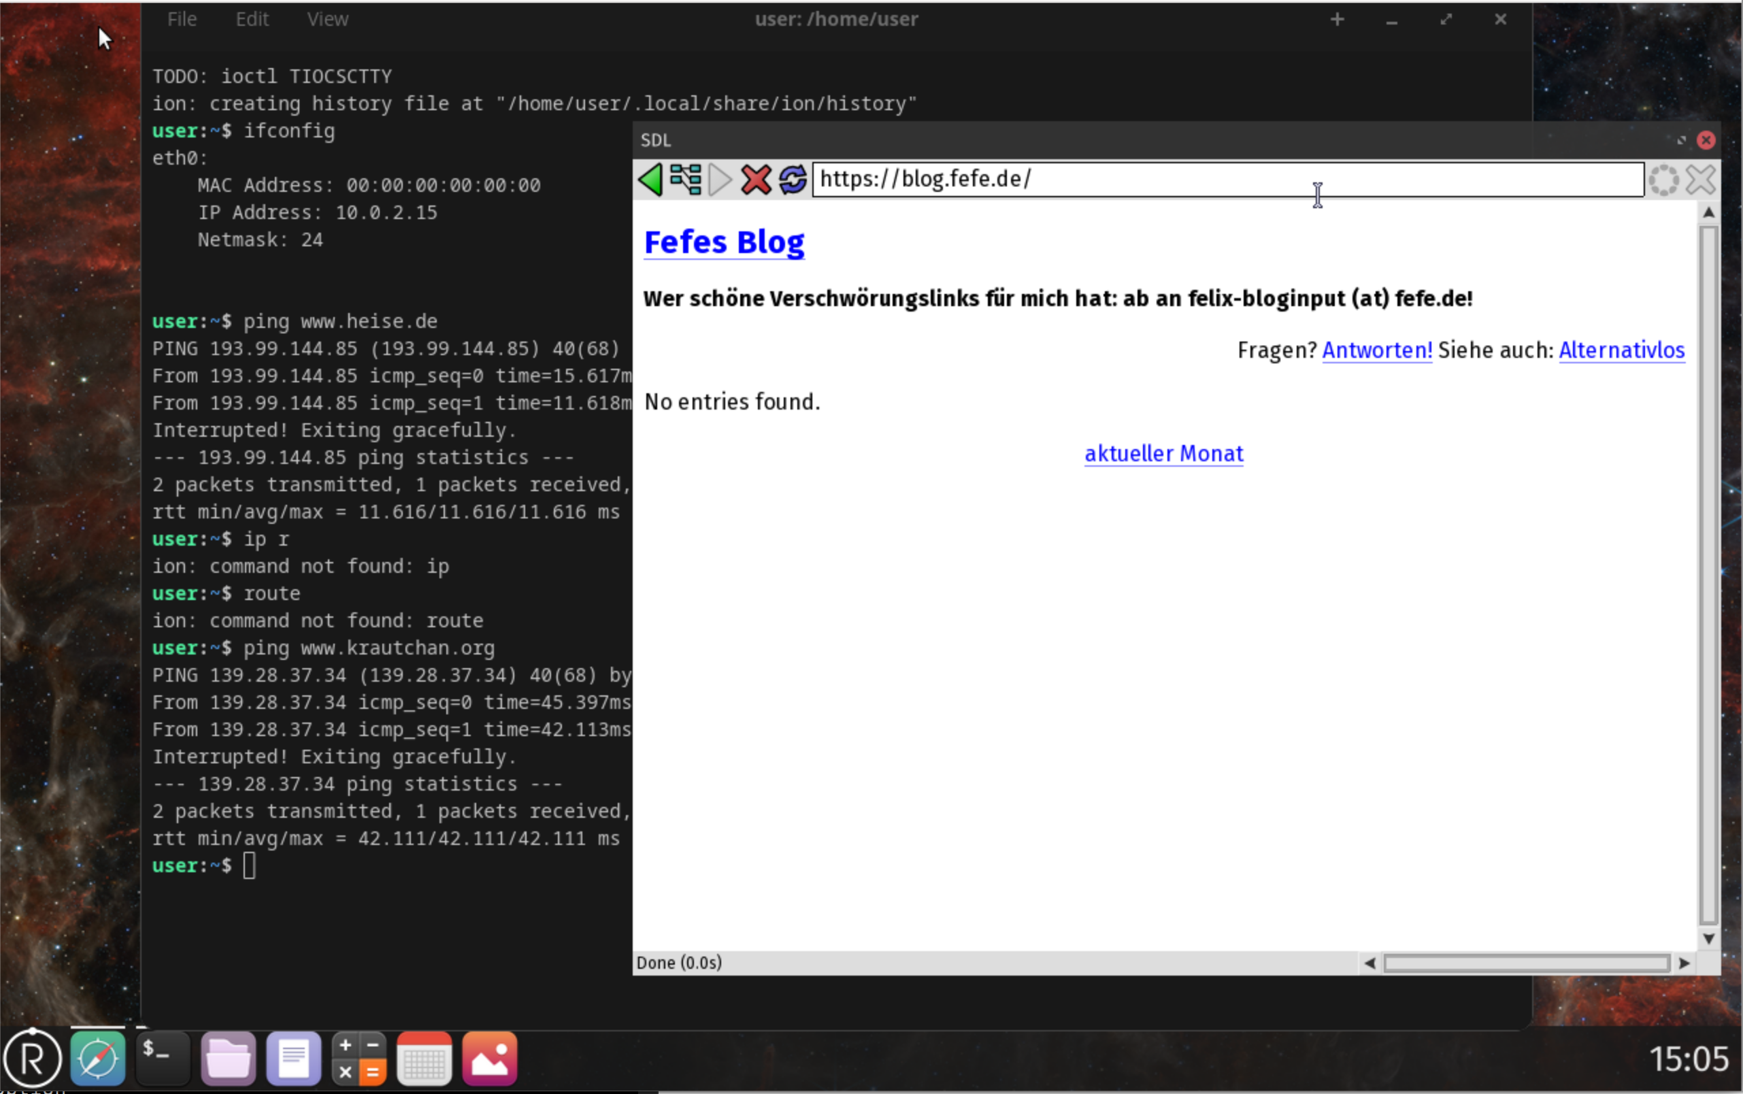This screenshot has width=1743, height=1094.
Task: Click the 'No entries found.' text
Action: click(x=732, y=401)
